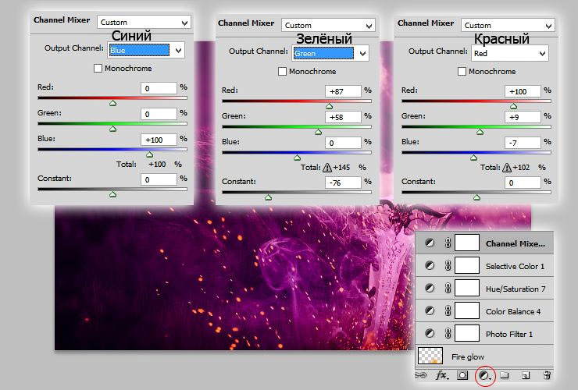This screenshot has height=390, width=578.
Task: Select the Photo Filter 1 layer
Action: tap(484, 334)
